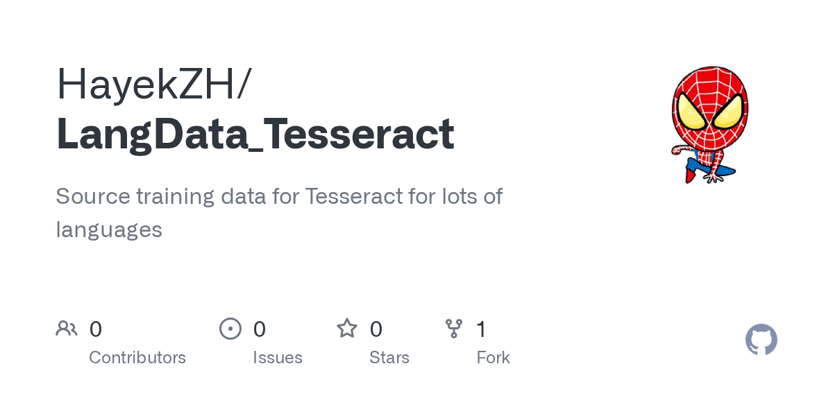The height and width of the screenshot is (416, 833).
Task: Click the GitHub Octocat logo
Action: [761, 340]
